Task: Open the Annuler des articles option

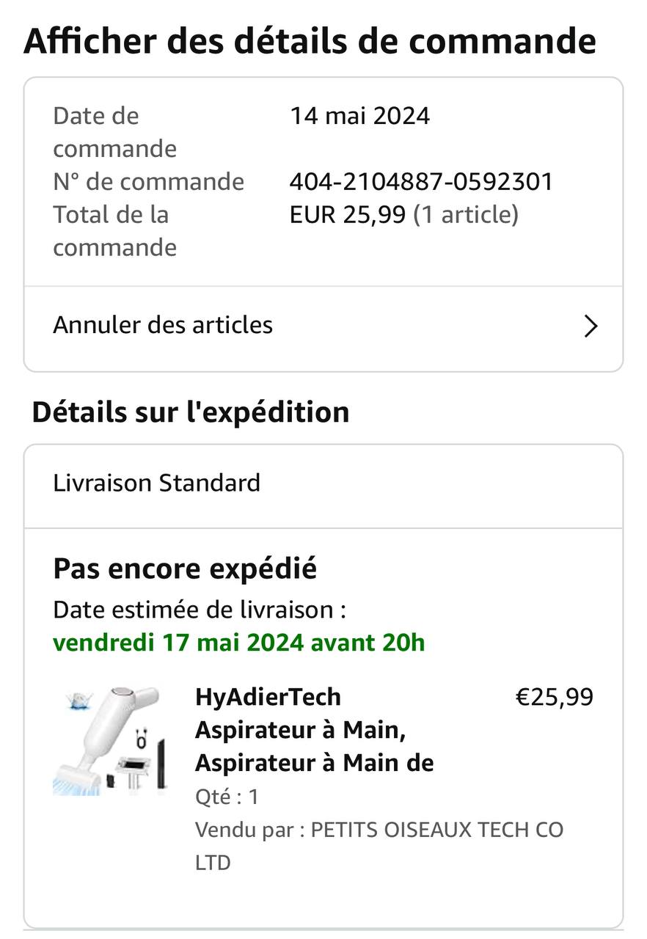Action: click(x=163, y=325)
